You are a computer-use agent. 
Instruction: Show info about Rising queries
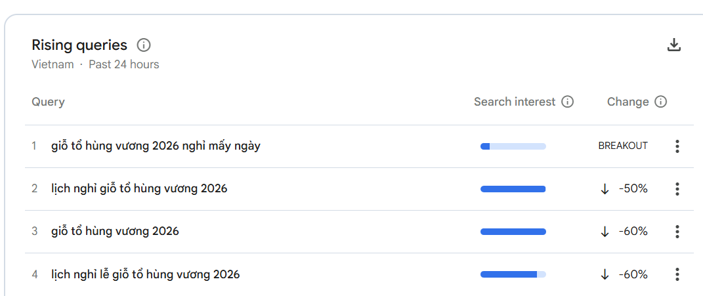tap(143, 45)
